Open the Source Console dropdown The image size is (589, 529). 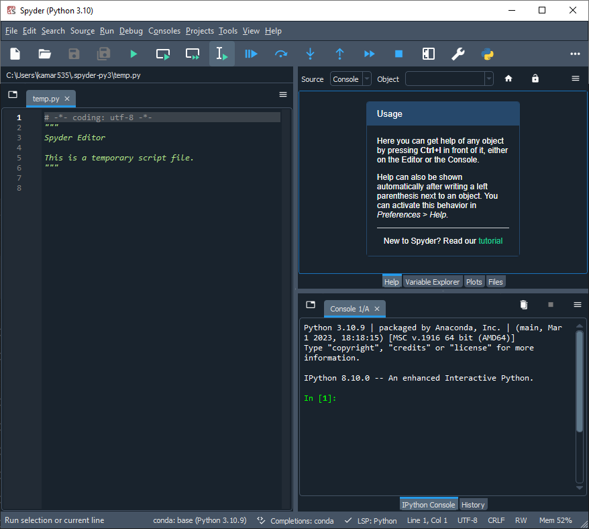pyautogui.click(x=350, y=79)
